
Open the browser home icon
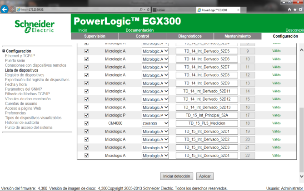tap(289, 10)
